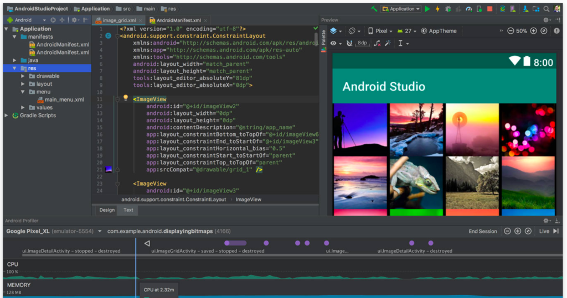This screenshot has width=567, height=298.
Task: Click the CPU usage graph in profiler
Action: (283, 276)
